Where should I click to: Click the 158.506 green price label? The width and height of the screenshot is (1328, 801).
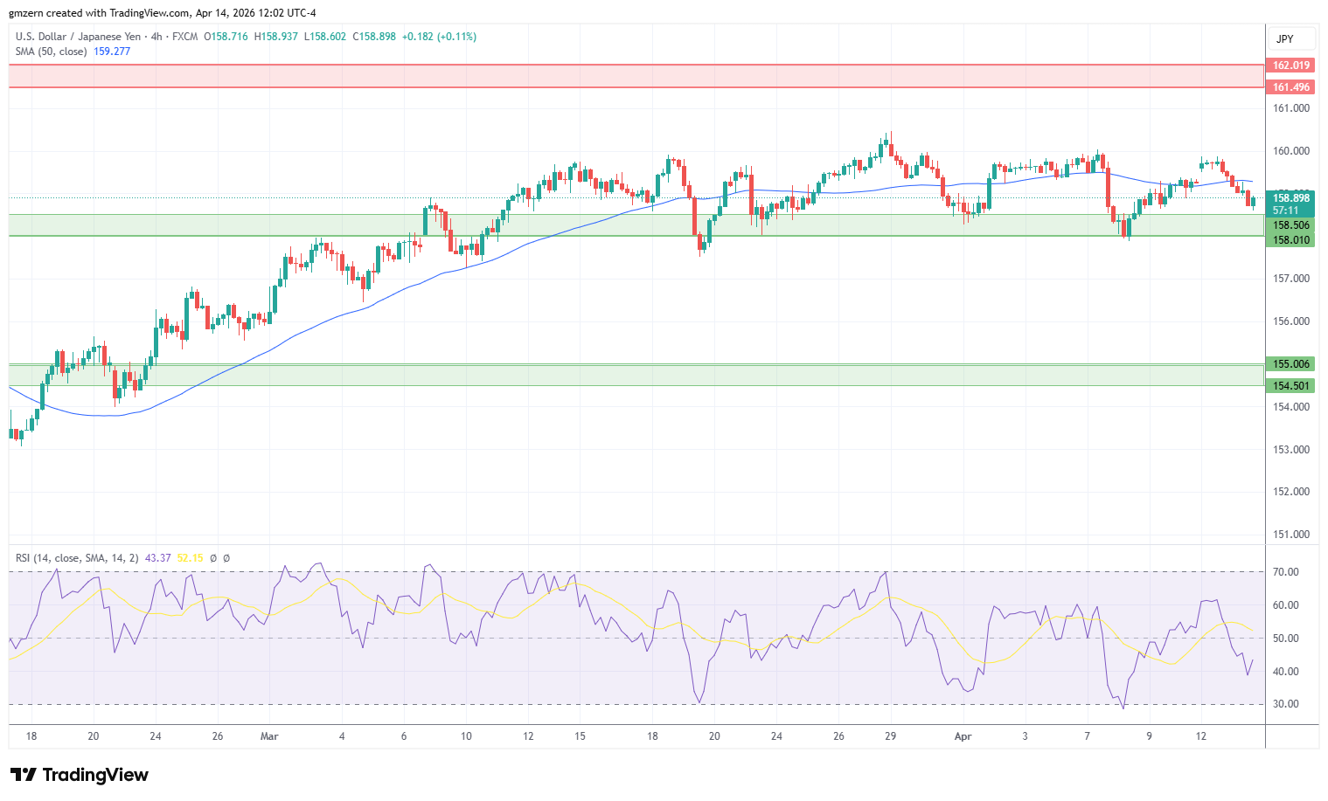[1290, 225]
